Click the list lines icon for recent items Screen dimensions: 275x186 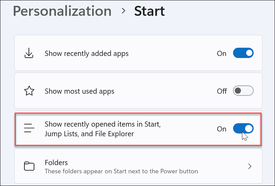pos(29,129)
